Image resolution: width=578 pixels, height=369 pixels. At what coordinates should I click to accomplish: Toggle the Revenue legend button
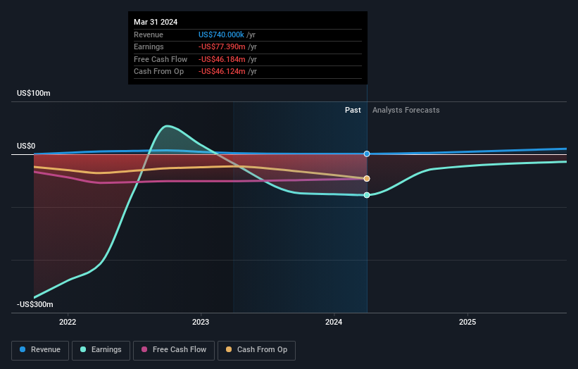click(x=39, y=350)
